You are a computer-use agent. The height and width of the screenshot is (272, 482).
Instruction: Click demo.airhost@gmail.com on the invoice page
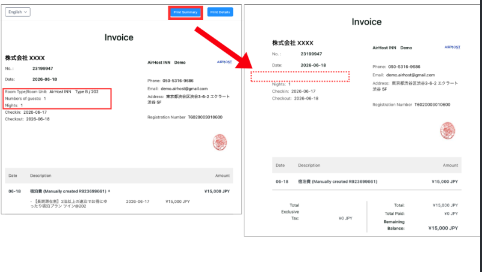pos(184,89)
